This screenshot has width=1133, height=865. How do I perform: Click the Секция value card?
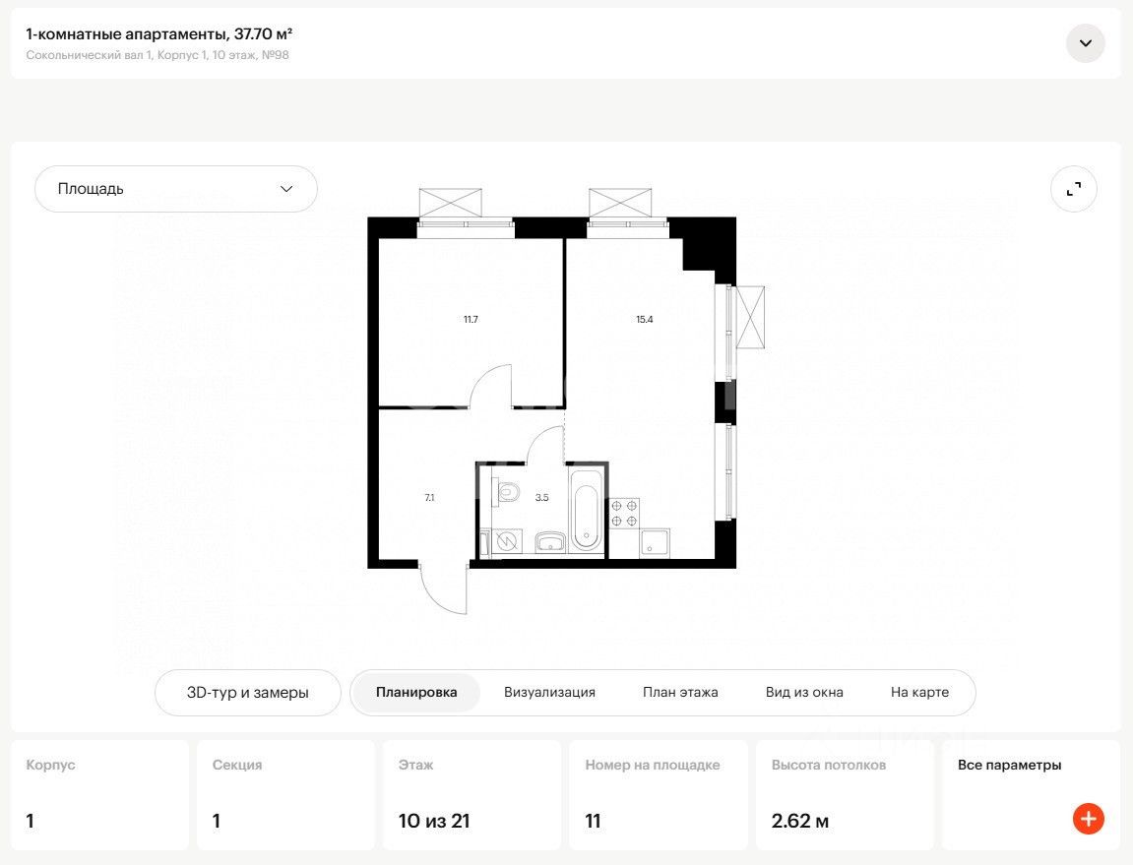click(x=286, y=795)
